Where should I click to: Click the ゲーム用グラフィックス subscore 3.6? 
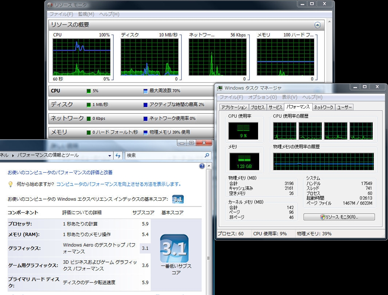[145, 265]
